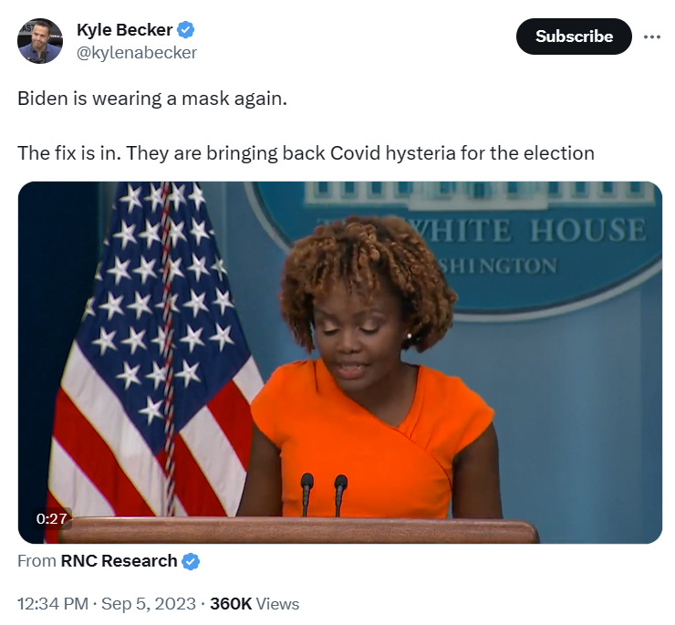Click the word "From" under the video
Image resolution: width=675 pixels, height=625 pixels.
pyautogui.click(x=36, y=561)
